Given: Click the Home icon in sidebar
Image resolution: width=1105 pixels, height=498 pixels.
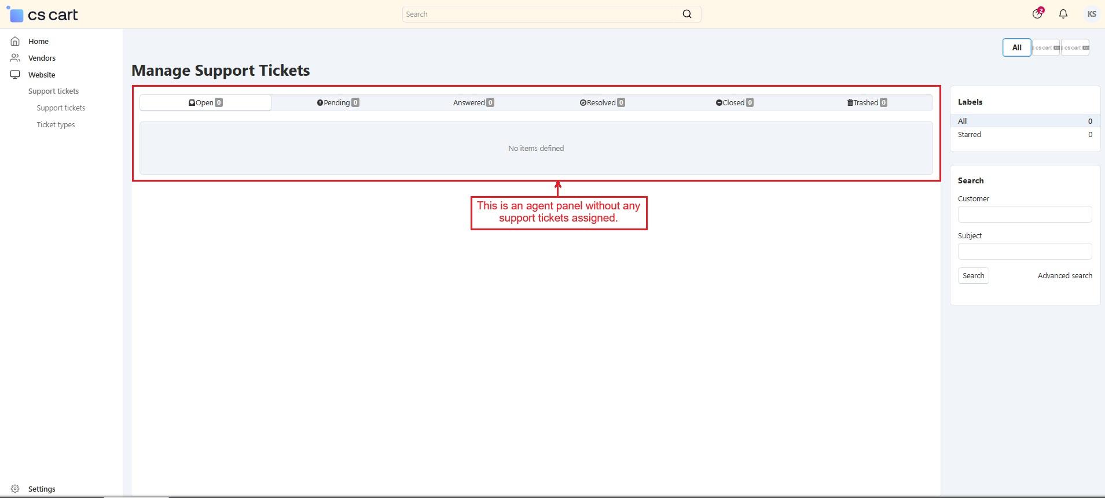Looking at the screenshot, I should [x=15, y=41].
